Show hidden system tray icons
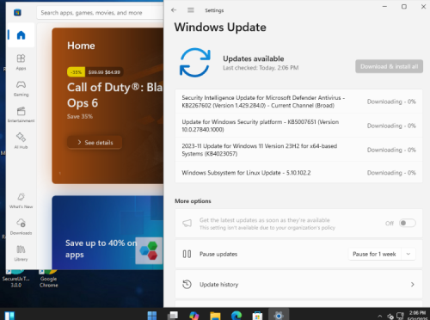 (x=379, y=316)
